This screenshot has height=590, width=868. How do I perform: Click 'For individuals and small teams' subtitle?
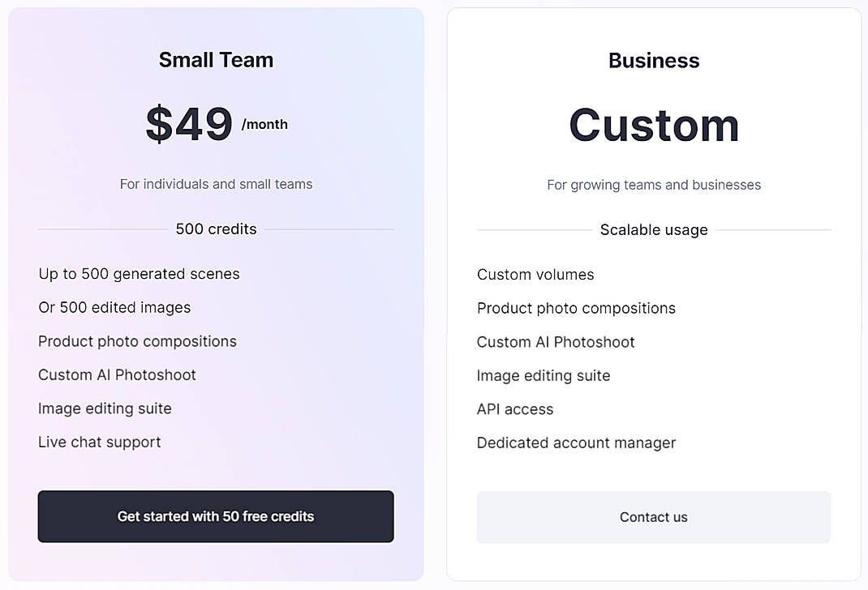216,184
